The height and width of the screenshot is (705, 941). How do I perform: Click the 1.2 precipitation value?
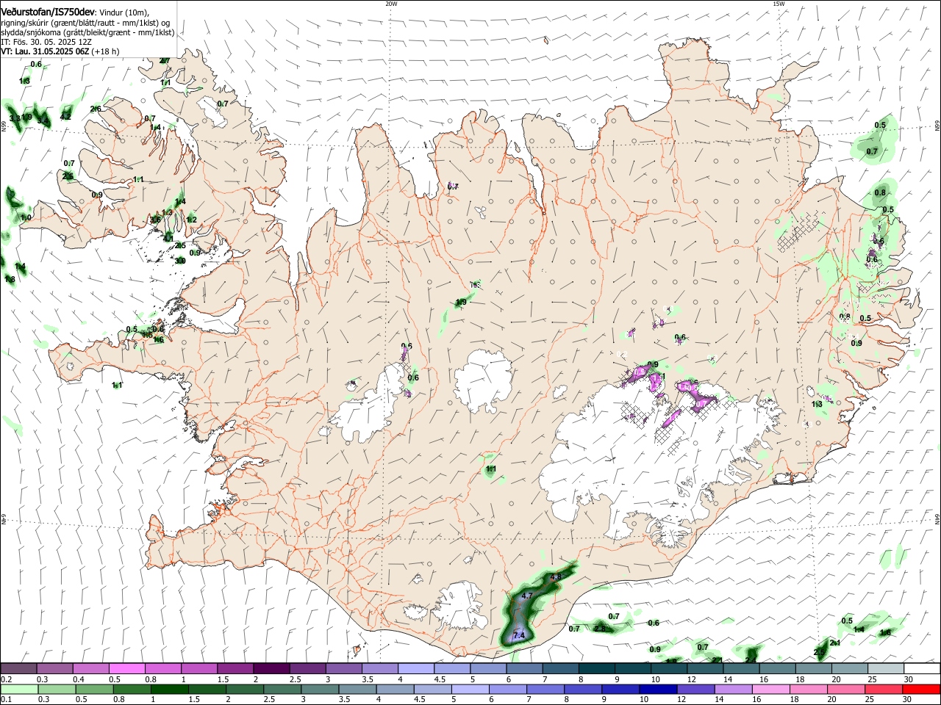tap(192, 220)
